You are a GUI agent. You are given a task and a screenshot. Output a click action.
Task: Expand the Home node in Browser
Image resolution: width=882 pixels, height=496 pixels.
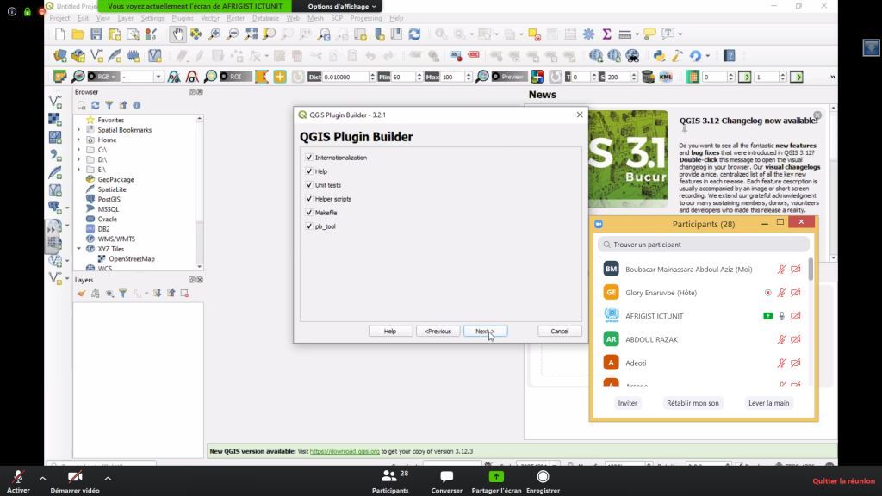click(78, 139)
